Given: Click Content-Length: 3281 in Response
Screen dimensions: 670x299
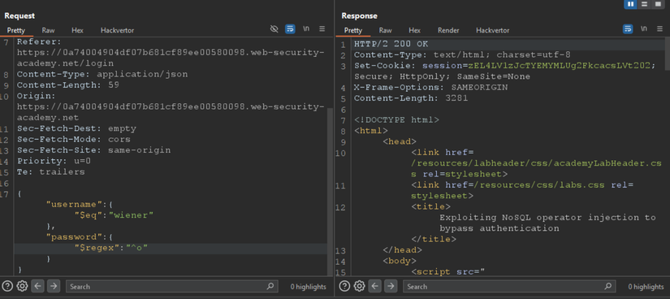Looking at the screenshot, I should [411, 98].
